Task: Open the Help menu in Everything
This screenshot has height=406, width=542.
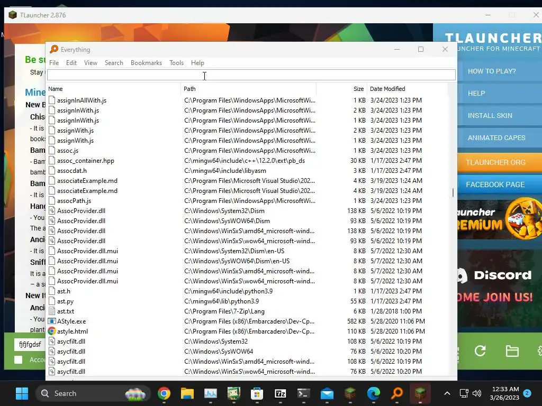Action: [x=197, y=63]
